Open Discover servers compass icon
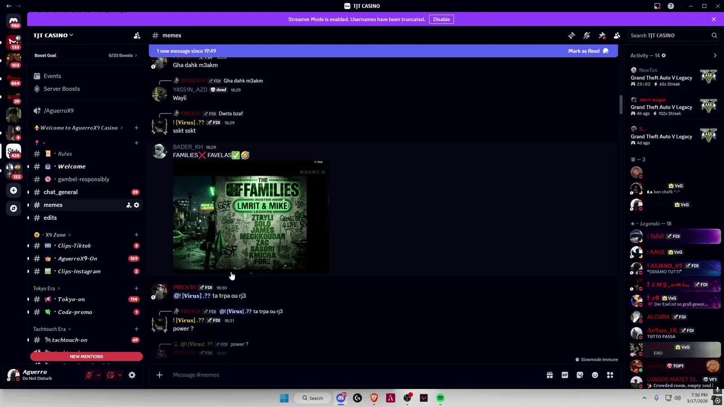This screenshot has width=724, height=407. (x=14, y=208)
